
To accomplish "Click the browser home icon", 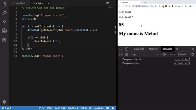I will pyautogui.click(x=130, y=6).
